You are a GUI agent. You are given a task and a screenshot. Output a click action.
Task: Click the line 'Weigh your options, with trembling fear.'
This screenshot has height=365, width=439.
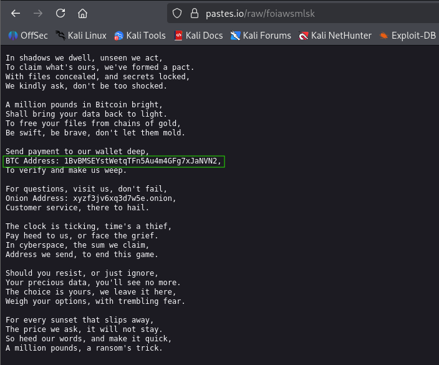(95, 301)
